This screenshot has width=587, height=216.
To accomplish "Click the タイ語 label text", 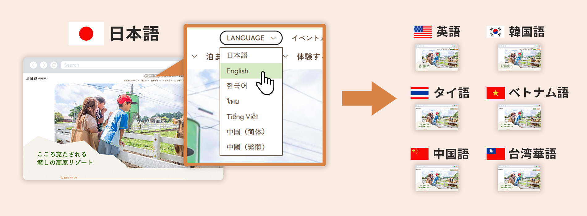I will [x=452, y=93].
